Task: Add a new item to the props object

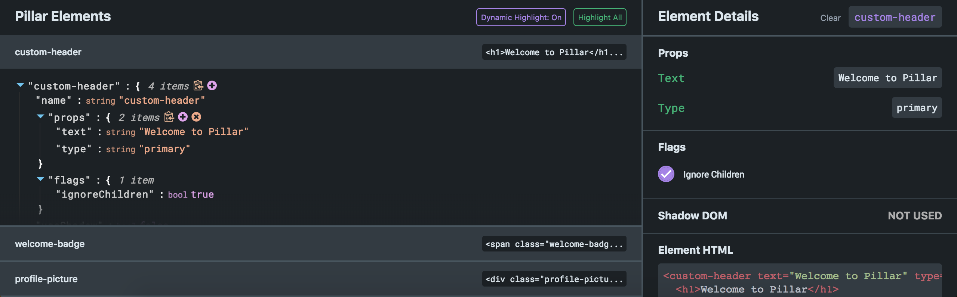Action: click(x=183, y=117)
